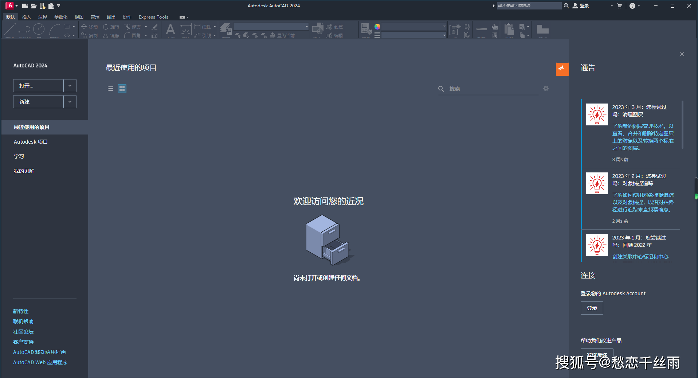This screenshot has width=698, height=378.
Task: Click the Paste clipboard icon
Action: pyautogui.click(x=509, y=29)
